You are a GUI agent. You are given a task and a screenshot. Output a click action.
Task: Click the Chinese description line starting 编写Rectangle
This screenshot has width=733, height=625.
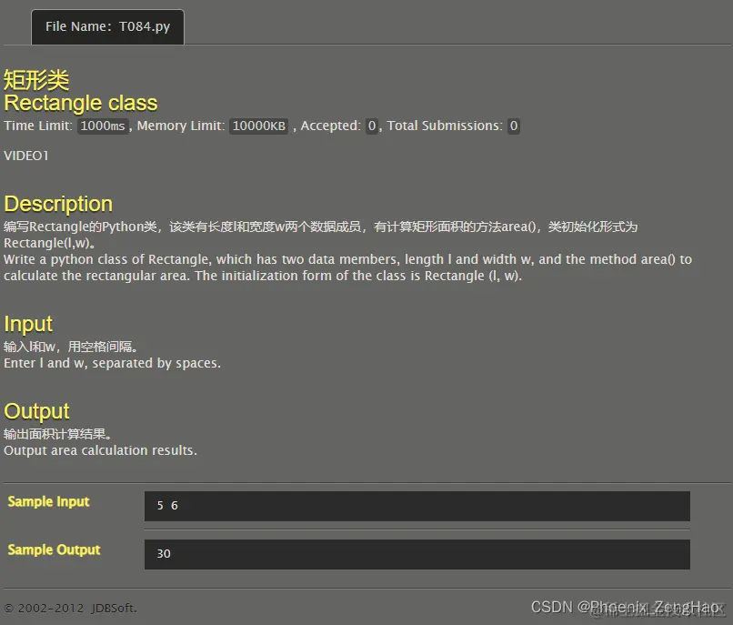321,227
